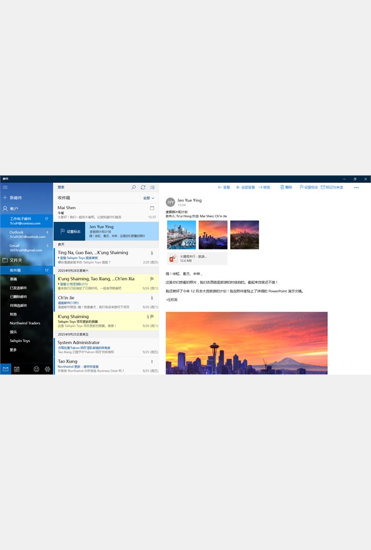Click the search magnifier icon

coord(134,187)
